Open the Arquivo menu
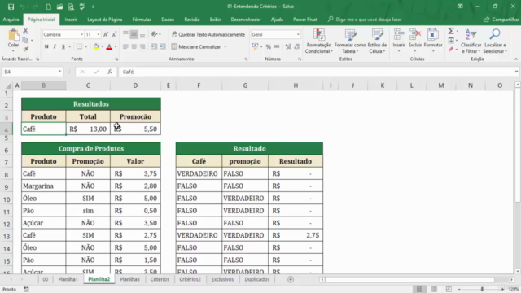The height and width of the screenshot is (293, 521). point(11,20)
